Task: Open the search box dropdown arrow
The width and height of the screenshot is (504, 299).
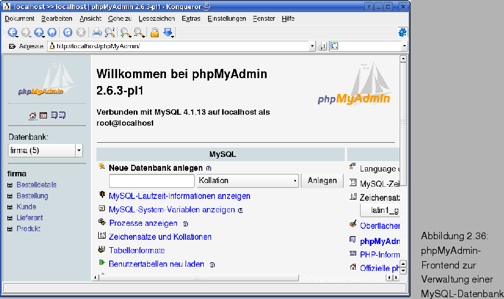Action: pos(405,46)
